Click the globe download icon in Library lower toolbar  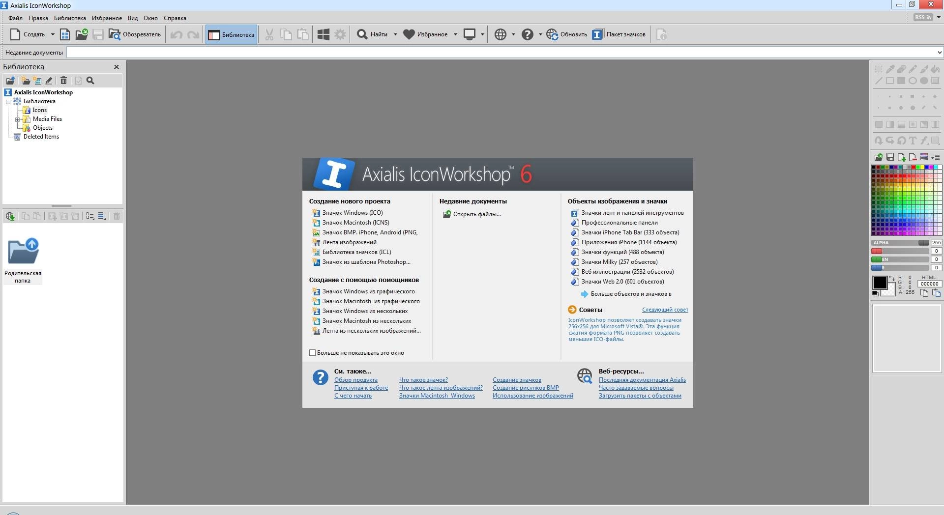[x=10, y=216]
